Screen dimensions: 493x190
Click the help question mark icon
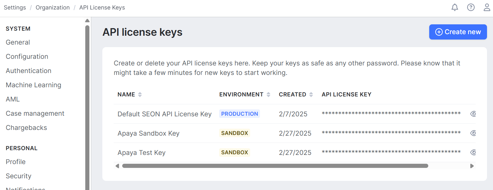pyautogui.click(x=471, y=7)
